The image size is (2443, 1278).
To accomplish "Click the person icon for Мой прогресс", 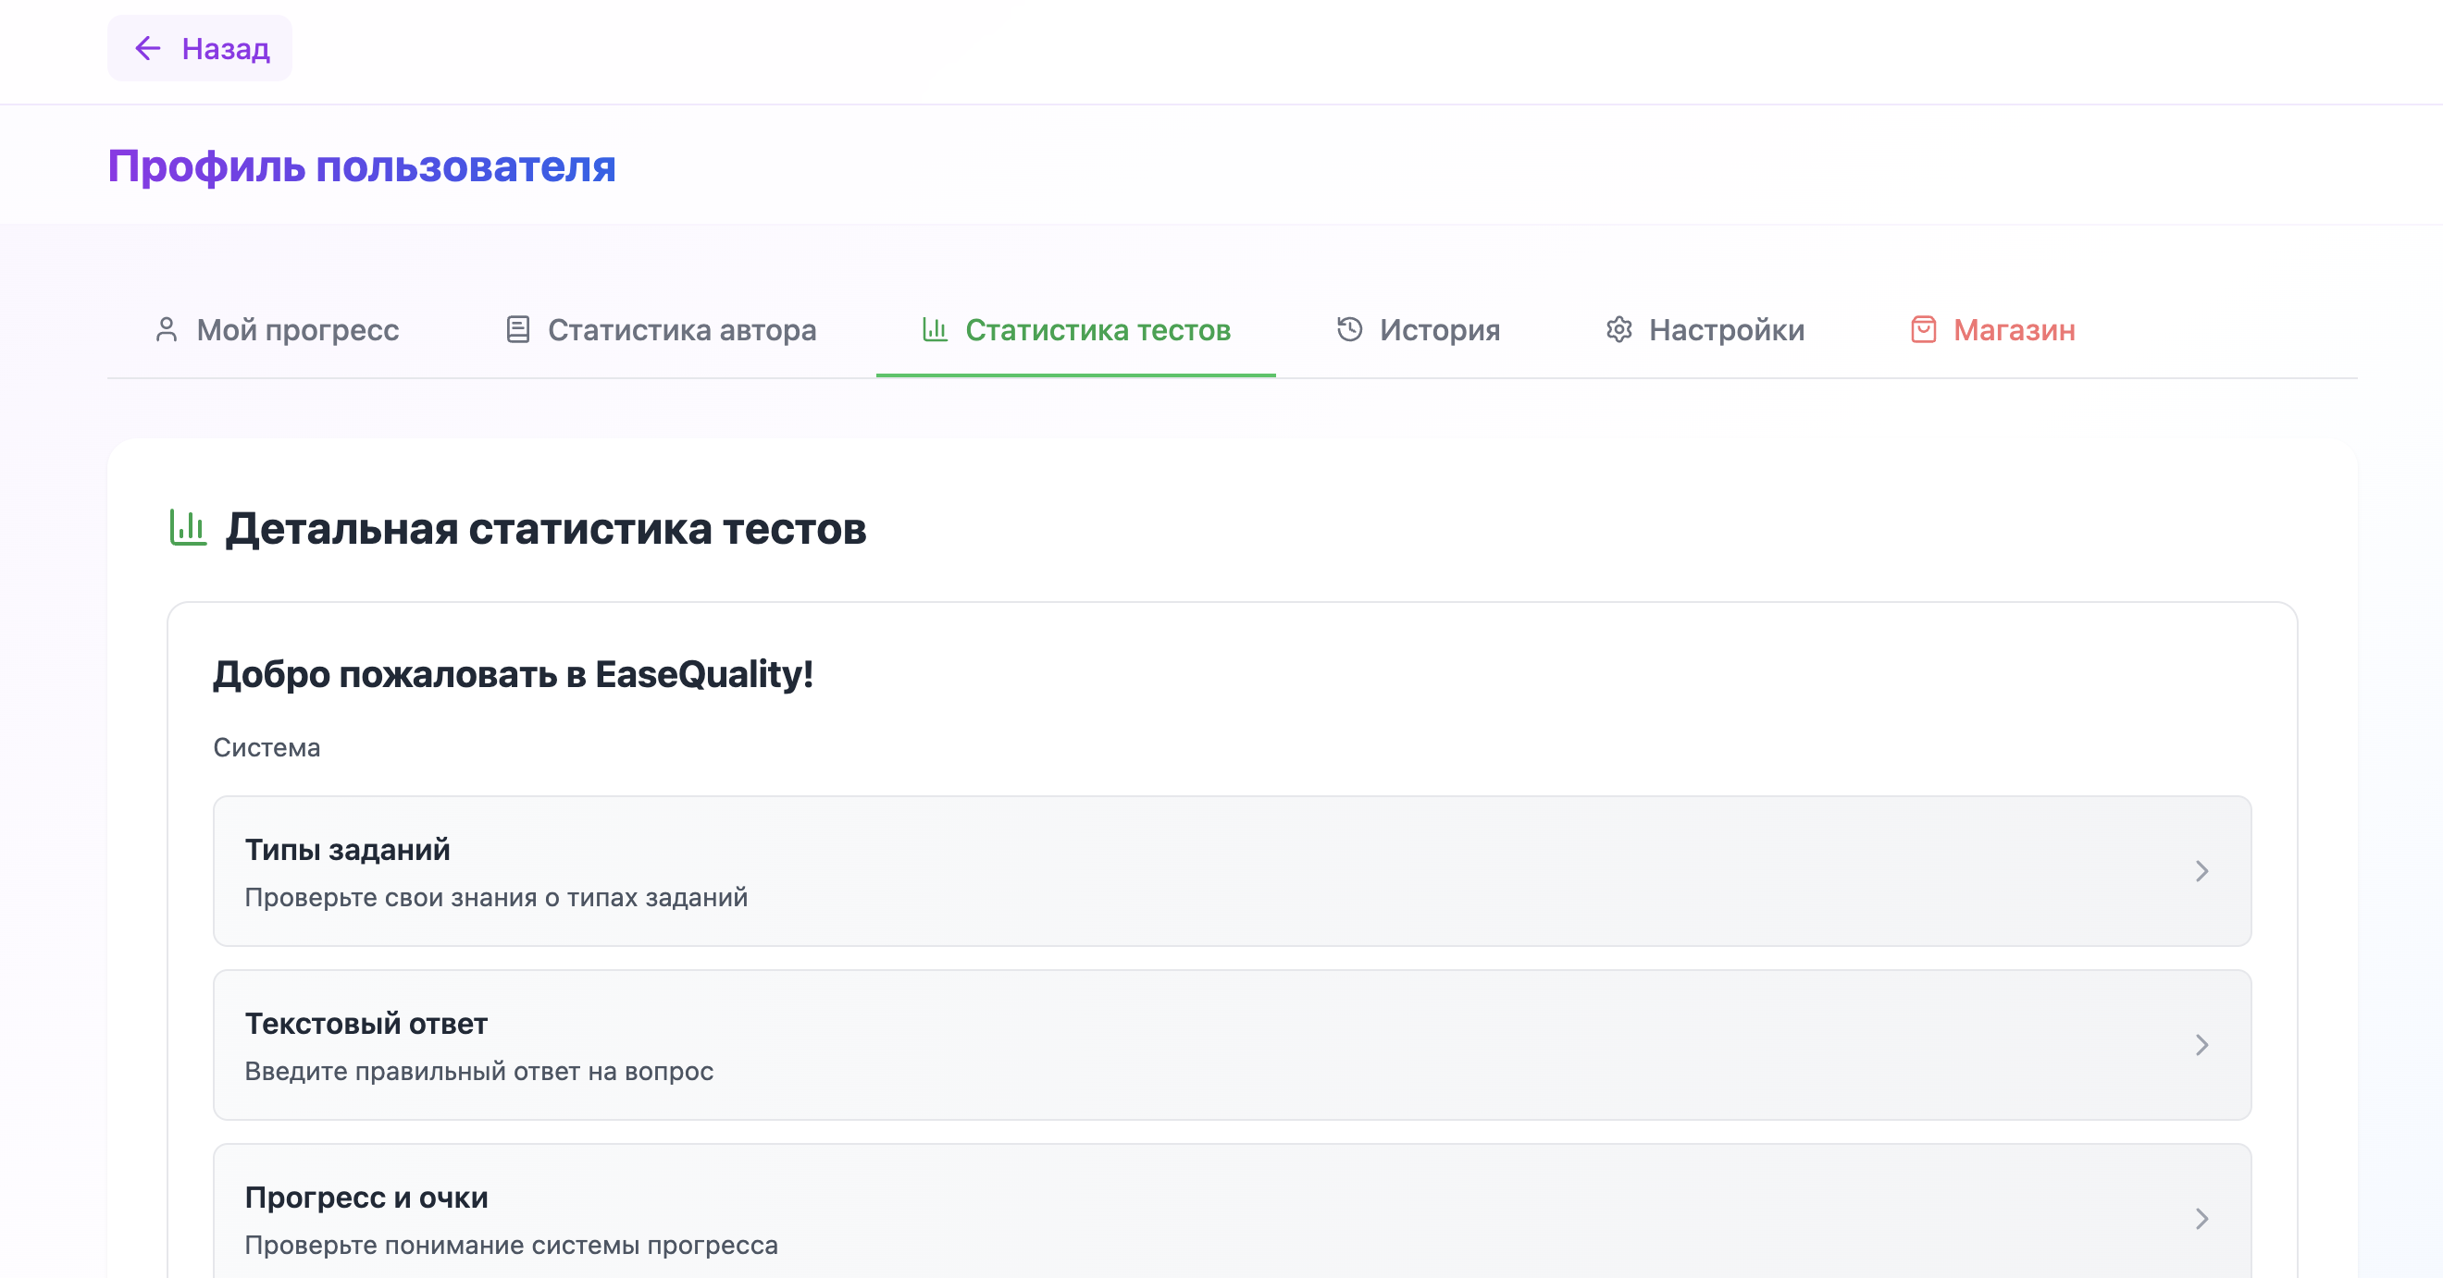I will 166,330.
